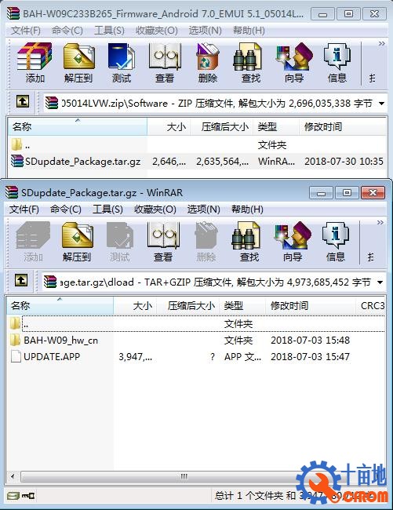
Task: Click left scroll arrow in lower window
Action: (13, 476)
